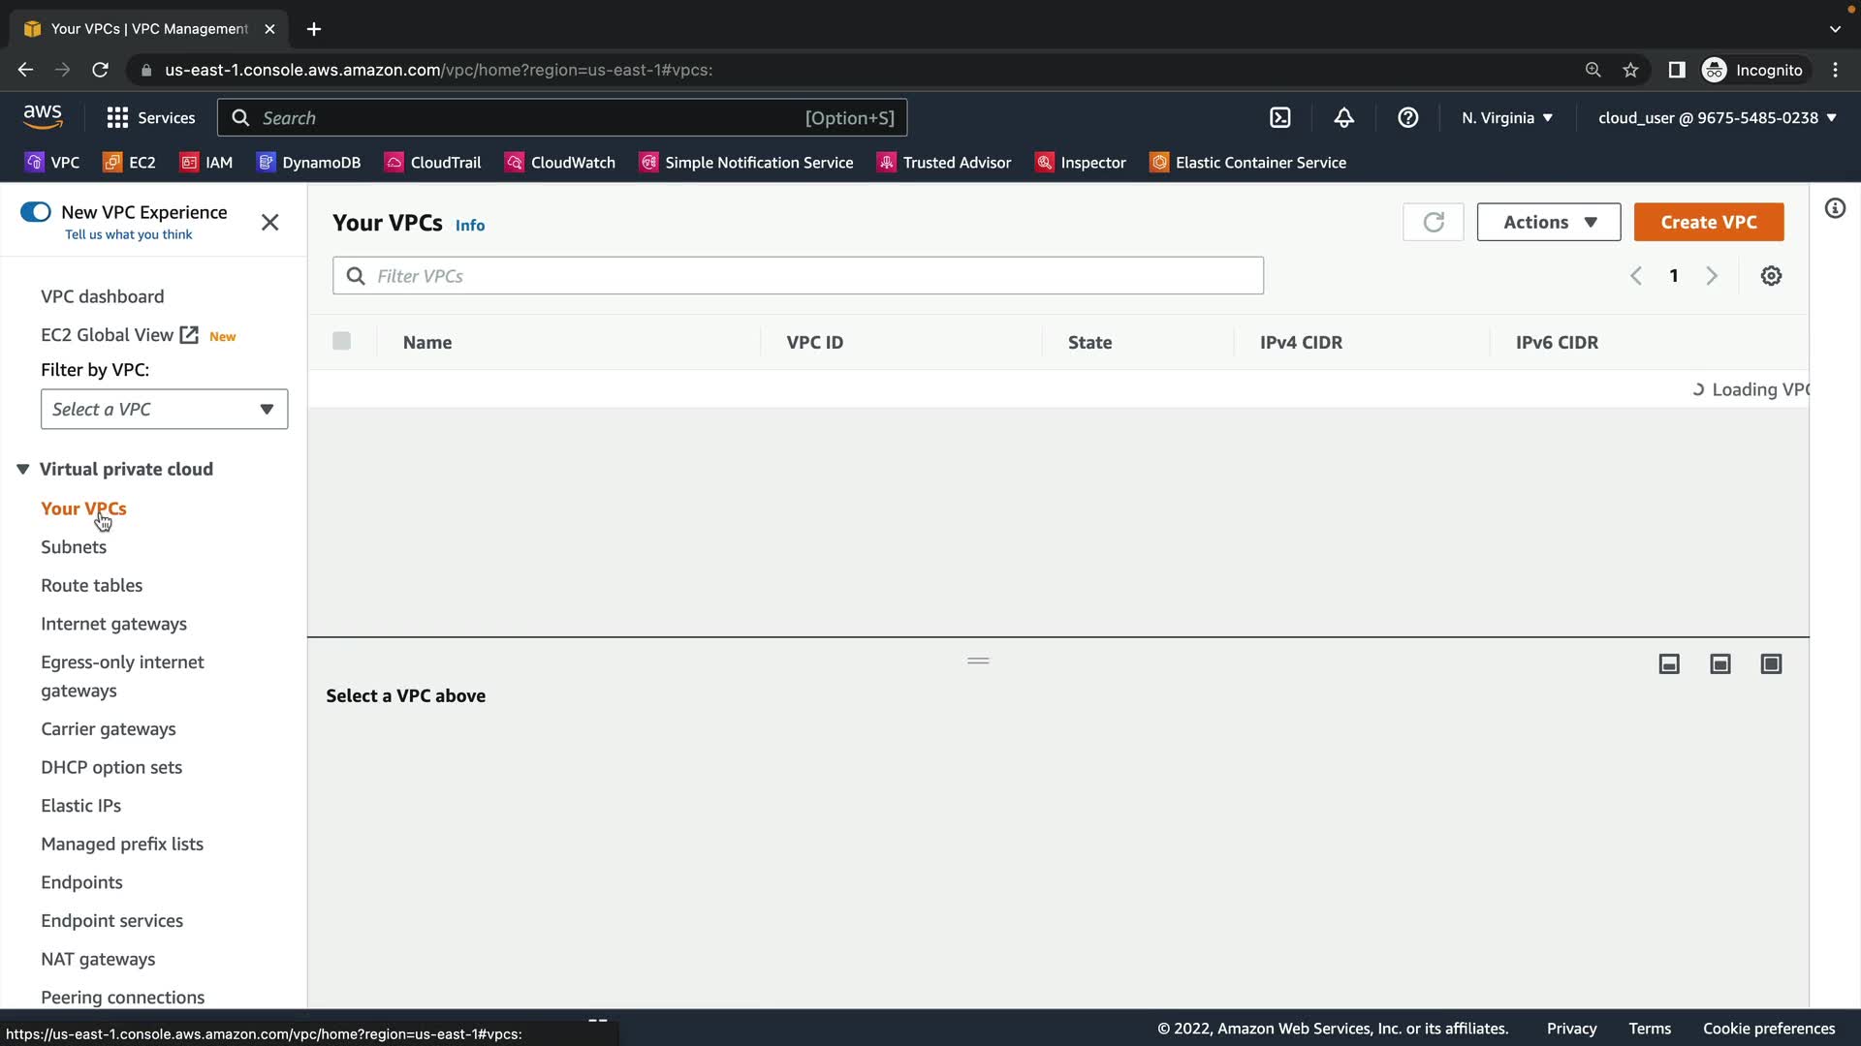Open table preferences gear icon
1861x1046 pixels.
coord(1771,276)
